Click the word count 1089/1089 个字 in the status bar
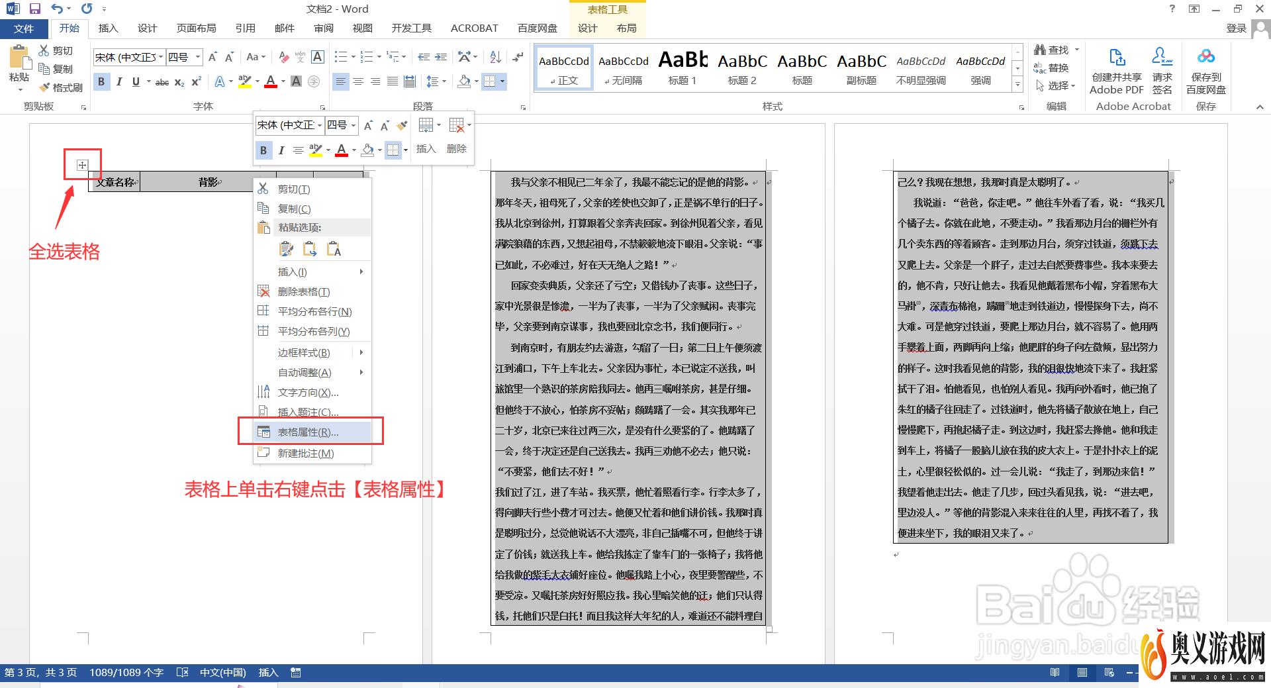Image resolution: width=1271 pixels, height=688 pixels. tap(126, 673)
